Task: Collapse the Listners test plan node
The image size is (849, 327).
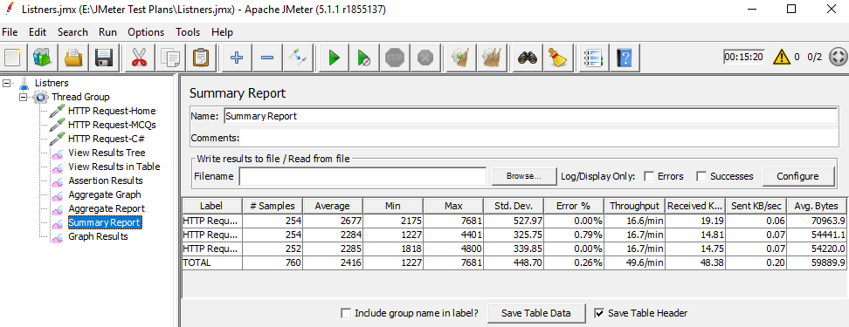Action: pyautogui.click(x=6, y=83)
